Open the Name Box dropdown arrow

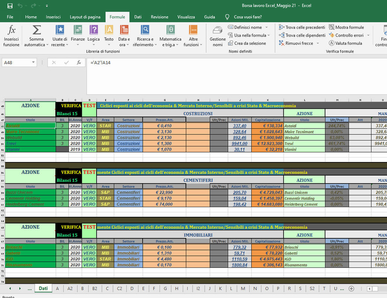pos(33,62)
